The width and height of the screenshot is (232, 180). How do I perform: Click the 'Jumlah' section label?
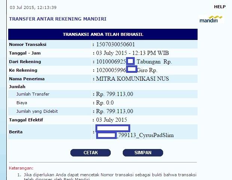[x=17, y=87]
